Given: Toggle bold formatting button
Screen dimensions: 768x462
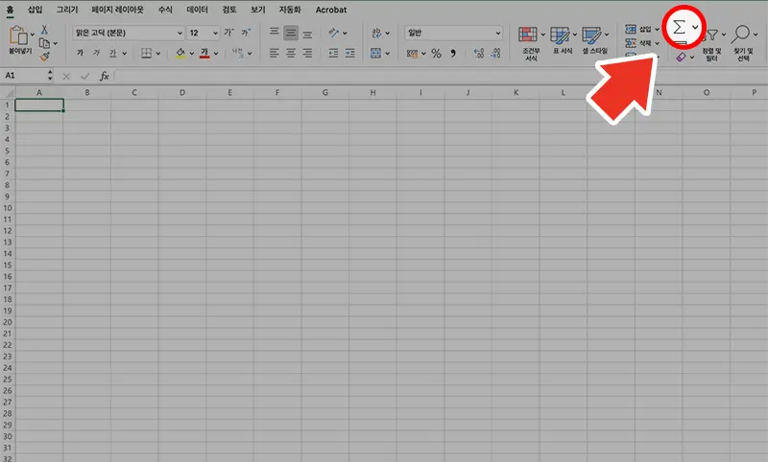Looking at the screenshot, I should click(x=80, y=54).
